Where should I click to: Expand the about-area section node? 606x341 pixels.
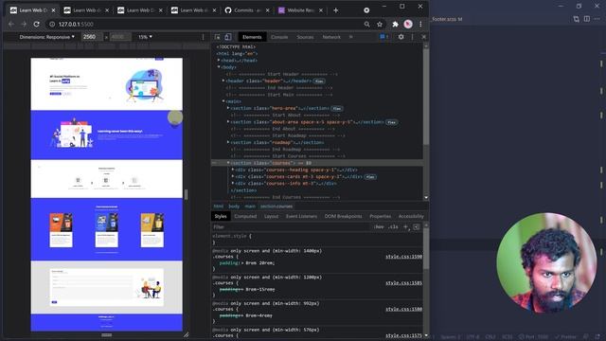[228, 122]
